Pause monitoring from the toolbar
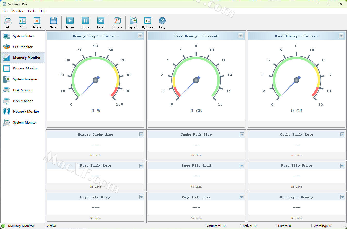The image size is (347, 229). [x=85, y=22]
